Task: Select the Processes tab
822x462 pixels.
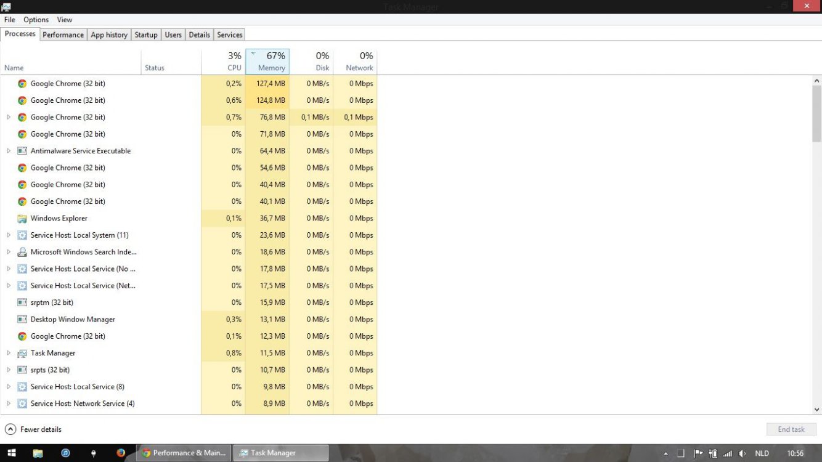Action: click(20, 34)
